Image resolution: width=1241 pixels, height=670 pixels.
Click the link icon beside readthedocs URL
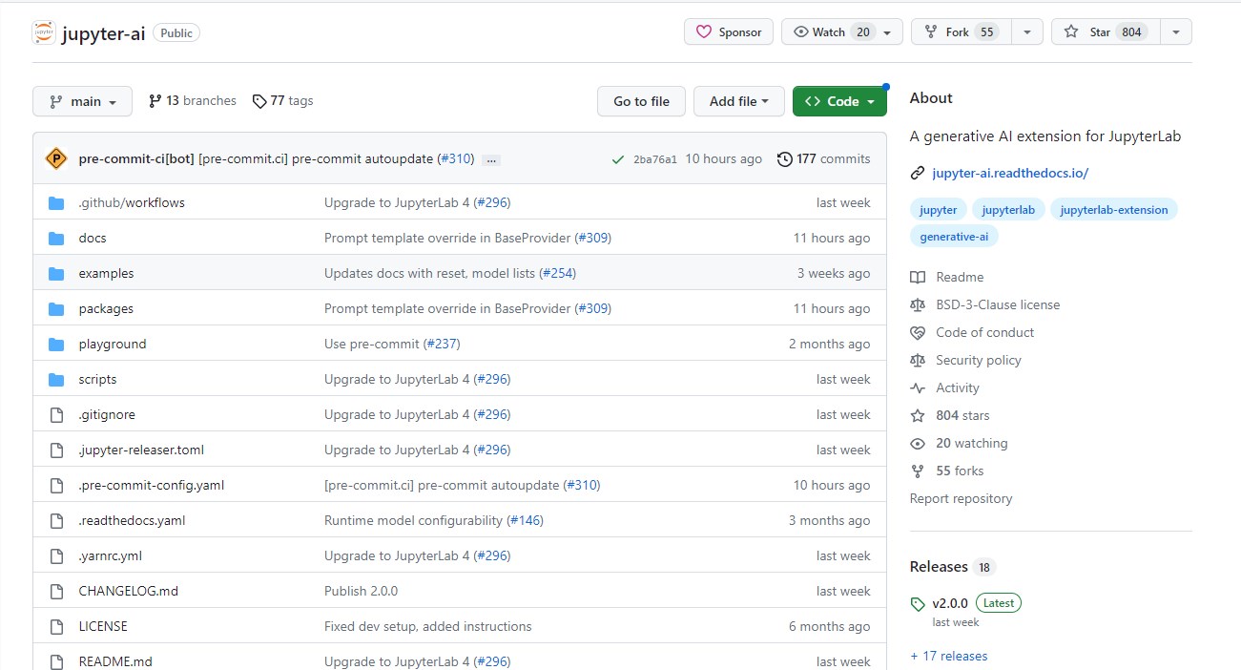918,173
